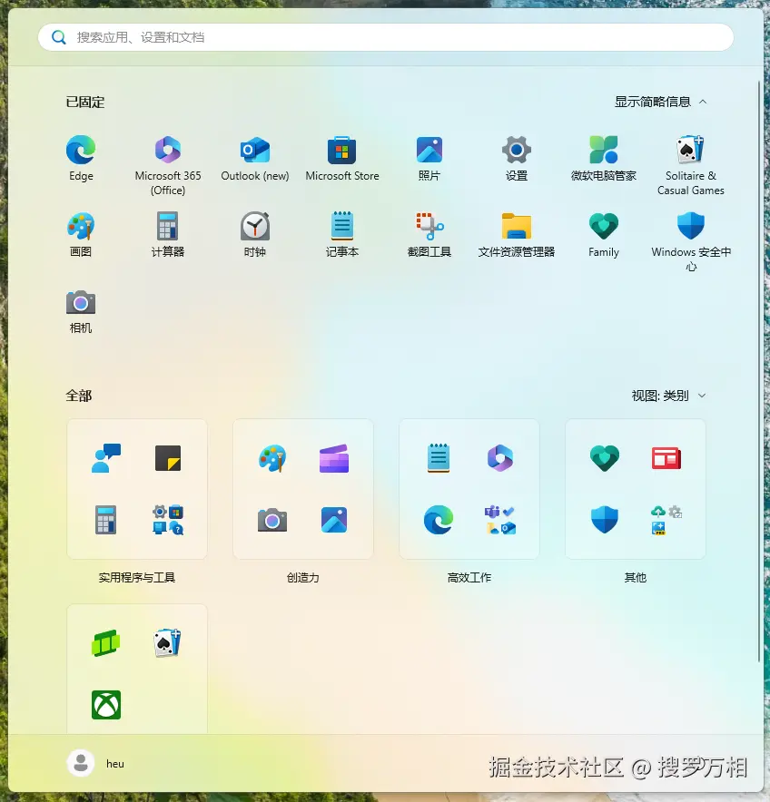Launch Microsoft 365 (Office) from pinned
The height and width of the screenshot is (802, 770).
168,165
